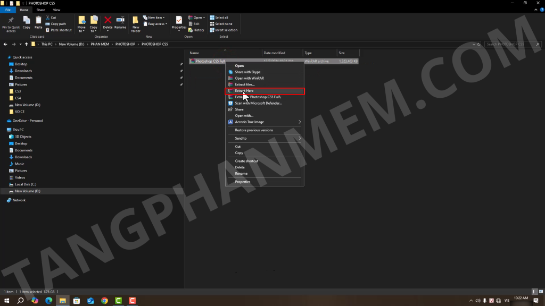Image resolution: width=545 pixels, height=306 pixels.
Task: Open the History option in ribbon
Action: (198, 30)
